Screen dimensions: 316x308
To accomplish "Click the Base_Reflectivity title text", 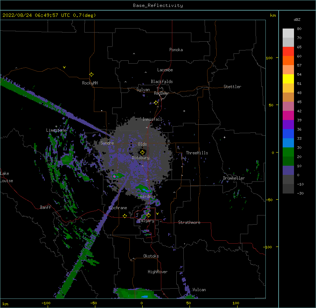I will [158, 5].
